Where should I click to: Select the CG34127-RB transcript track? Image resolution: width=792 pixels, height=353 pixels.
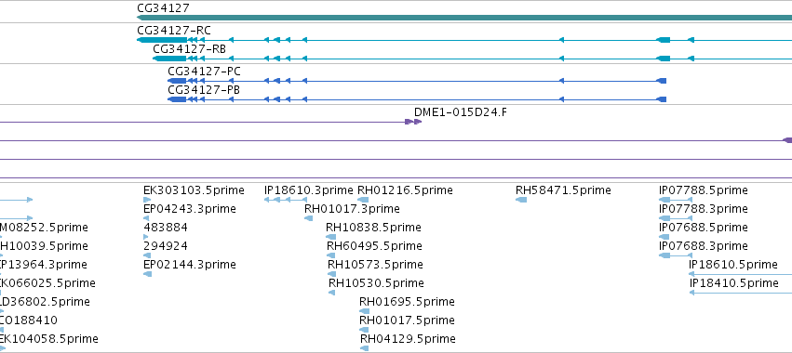pyautogui.click(x=472, y=59)
